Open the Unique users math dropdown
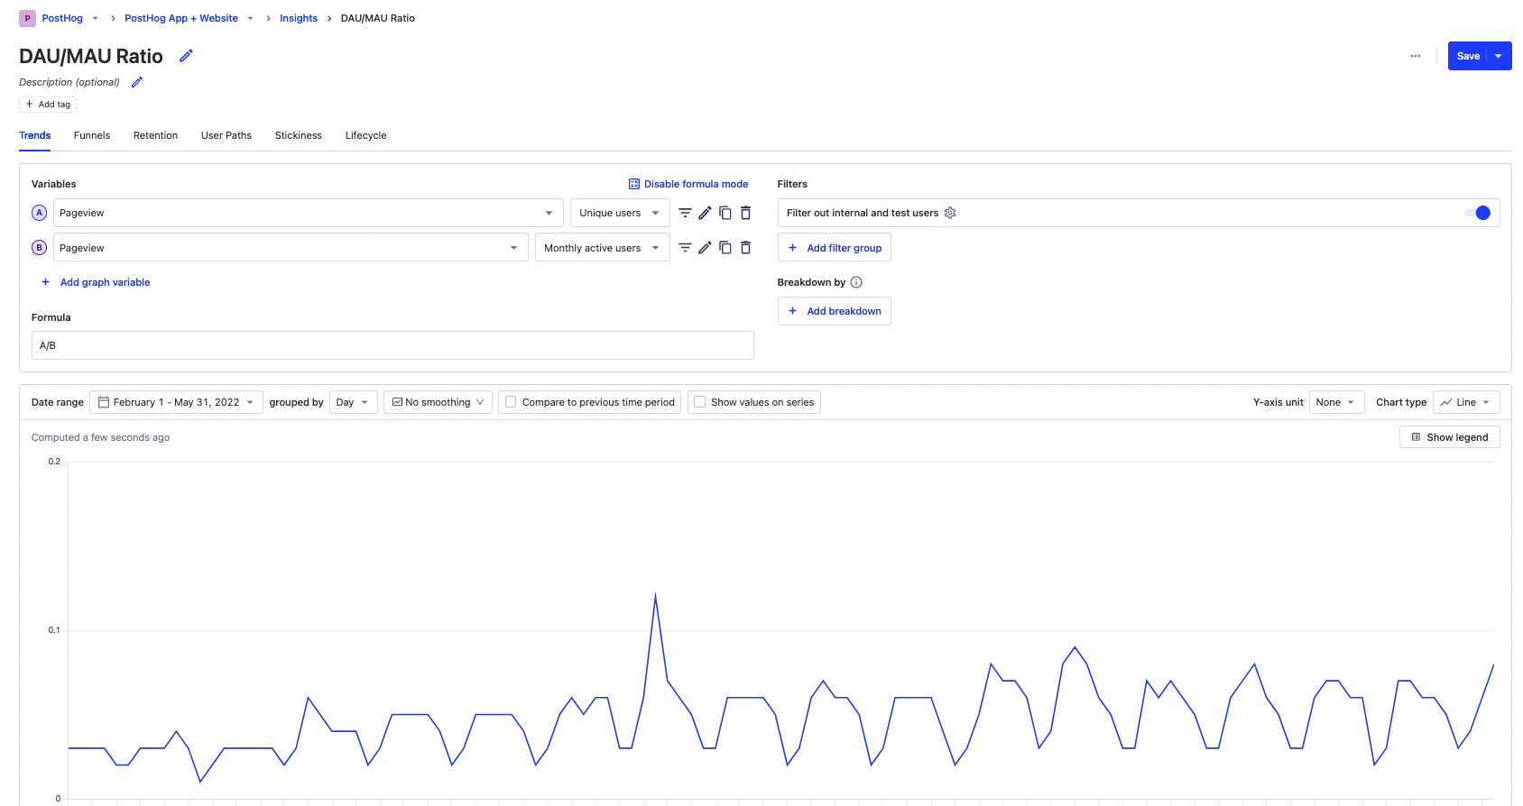 619,213
